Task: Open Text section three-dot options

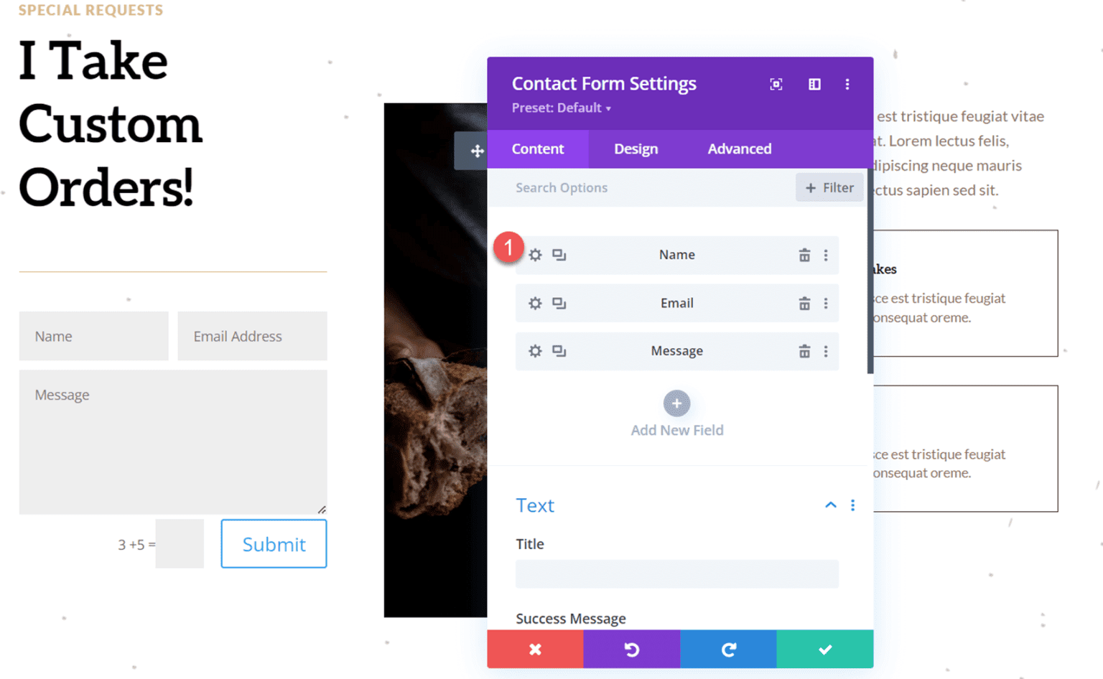Action: coord(852,505)
